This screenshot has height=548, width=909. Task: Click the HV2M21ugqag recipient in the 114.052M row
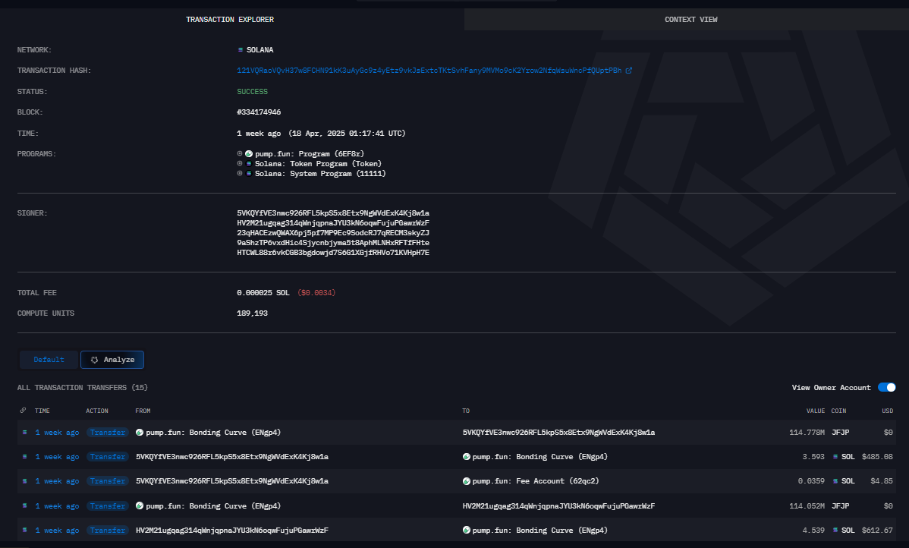[558, 506]
